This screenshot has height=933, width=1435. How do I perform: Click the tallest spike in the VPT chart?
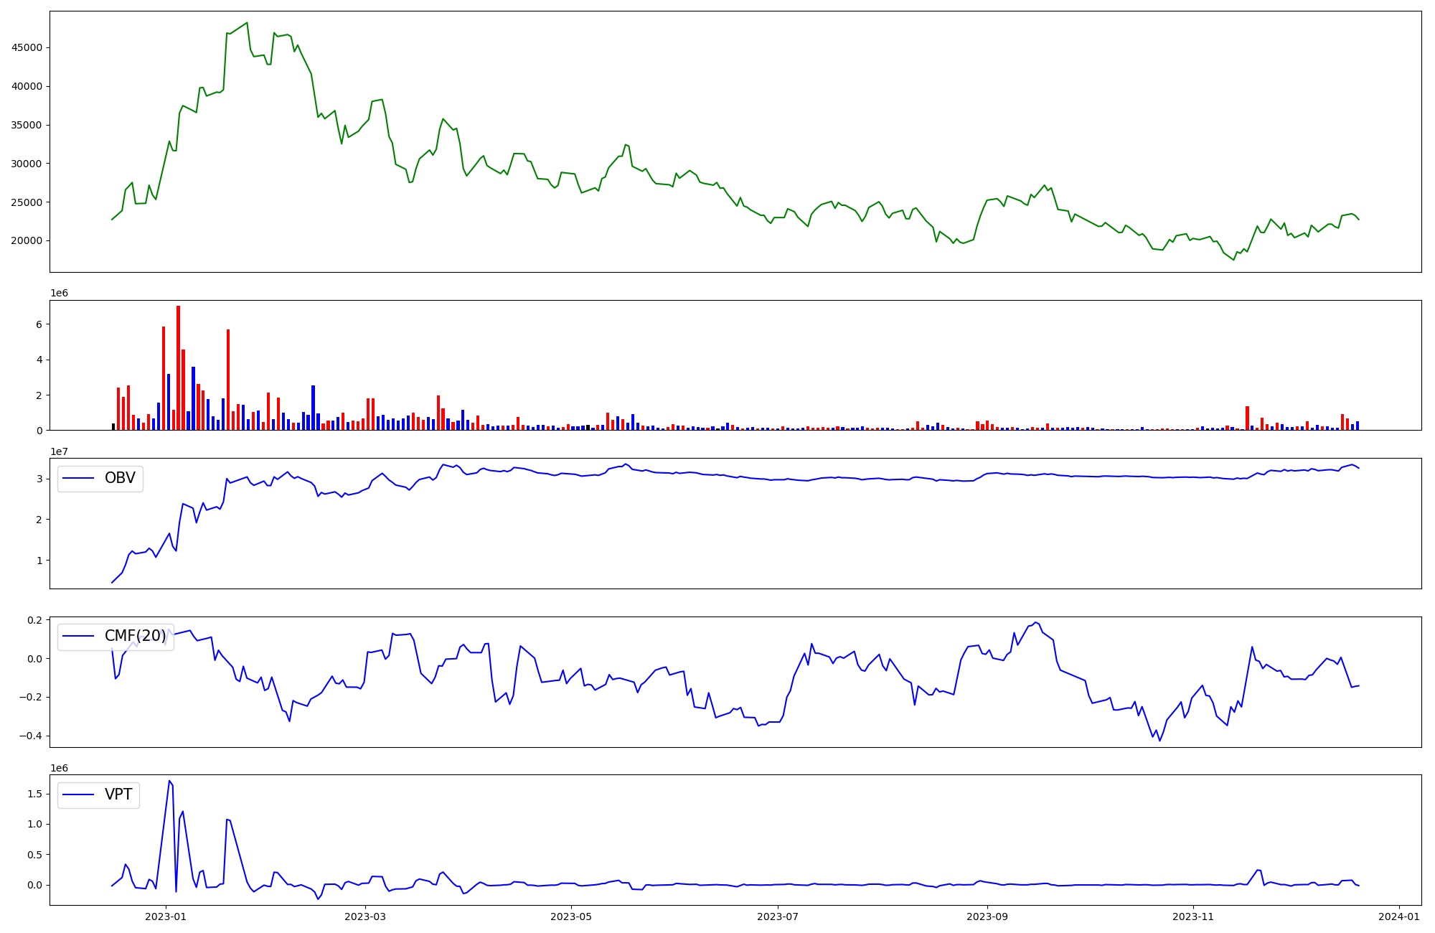169,781
